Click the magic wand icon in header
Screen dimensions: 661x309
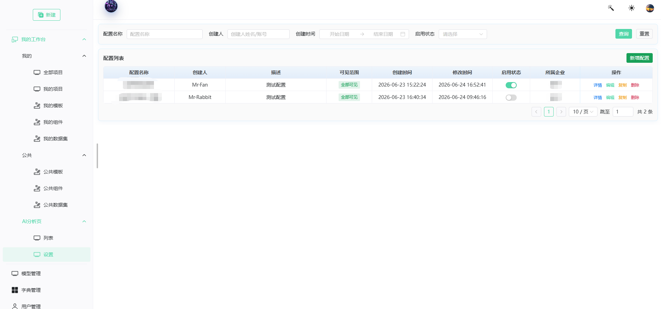(611, 8)
